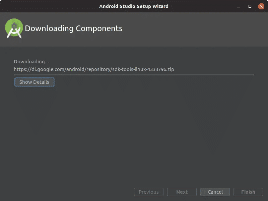Screen dimensions: 268x201
Task: Click the download progress bar
Action: tap(134, 75)
